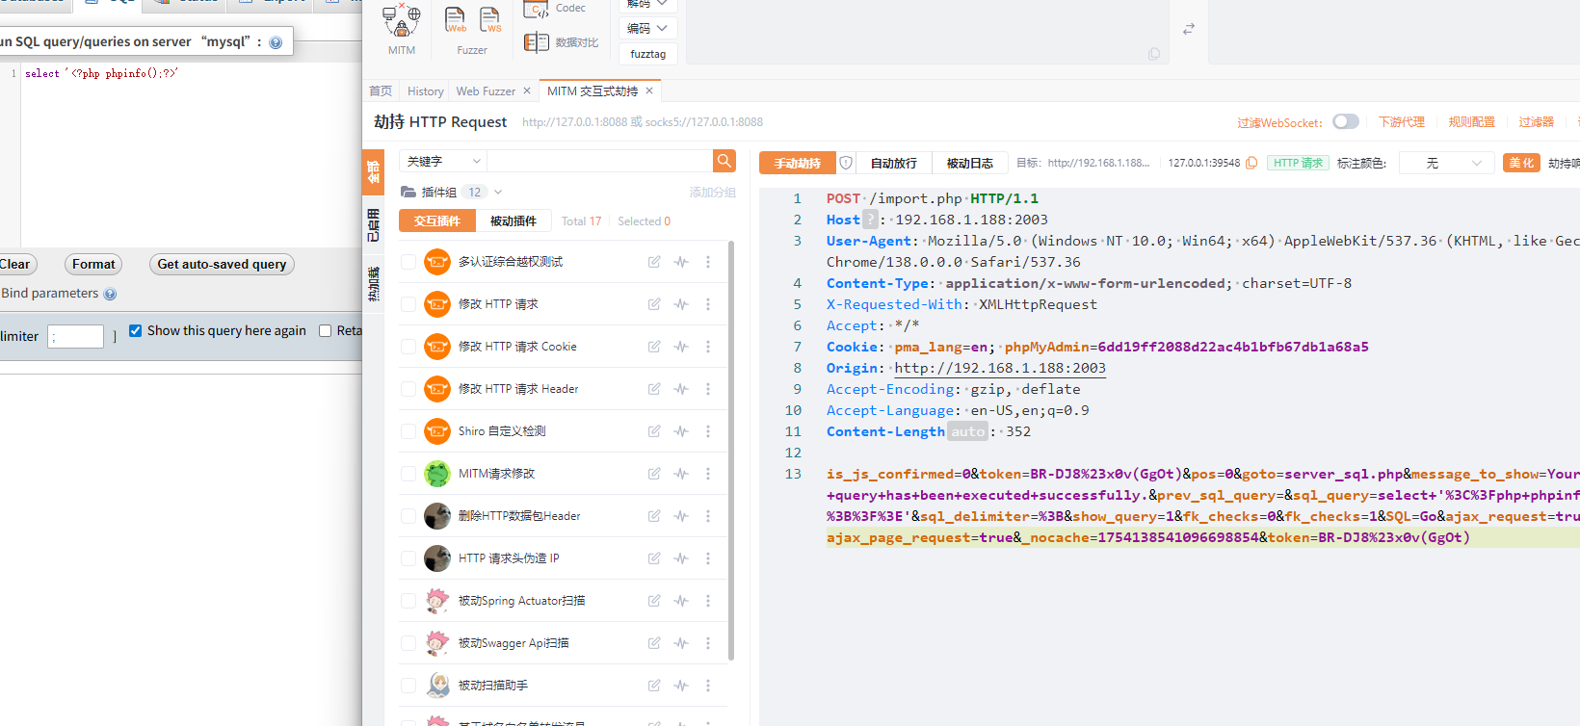1580x726 pixels.
Task: Toggle the 过滤WebSocket switch
Action: [x=1346, y=121]
